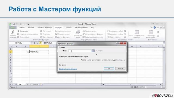Open the Другие функции dropdown
Viewport: 174px width, 98px height.
63,37
